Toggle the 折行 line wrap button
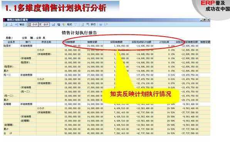 point(91,25)
